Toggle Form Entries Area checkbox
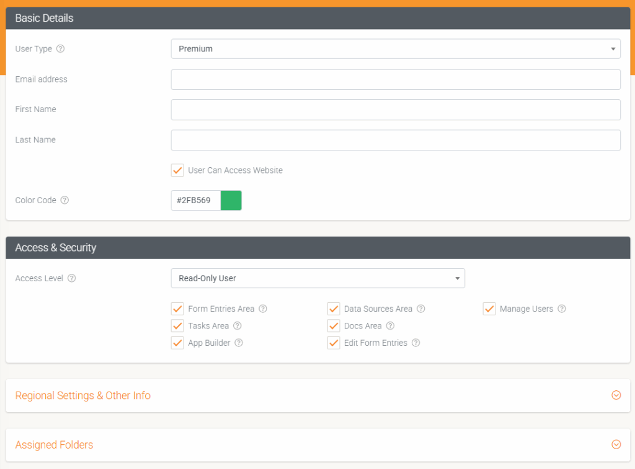 (177, 309)
